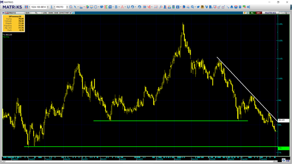Open the alarm bell icon
This screenshot has width=292, height=164.
coord(232,7)
